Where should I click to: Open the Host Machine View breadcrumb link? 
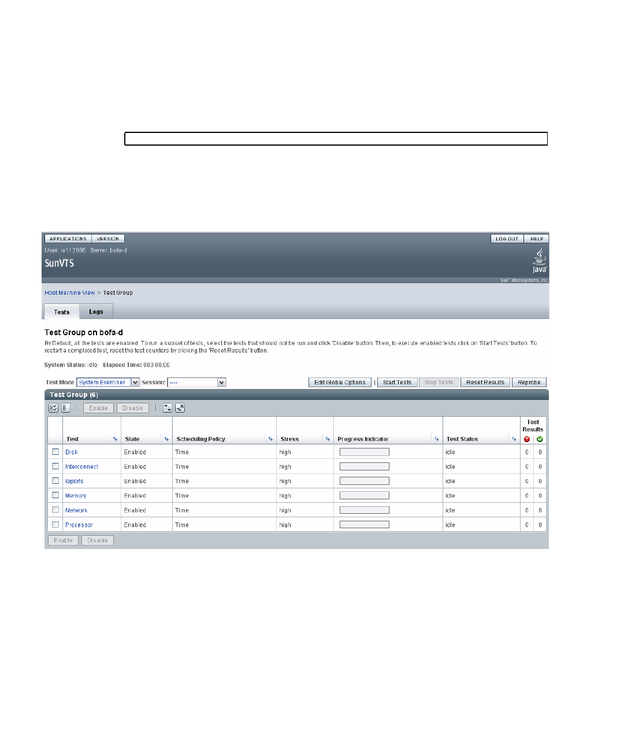coord(70,293)
